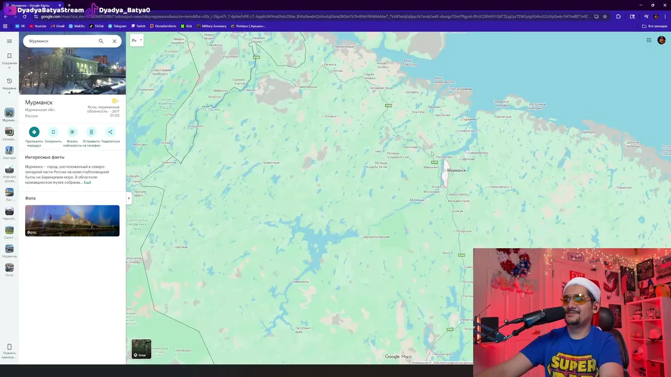Select recent place Калгари in sidebar
This screenshot has width=671, height=377.
coord(9,153)
